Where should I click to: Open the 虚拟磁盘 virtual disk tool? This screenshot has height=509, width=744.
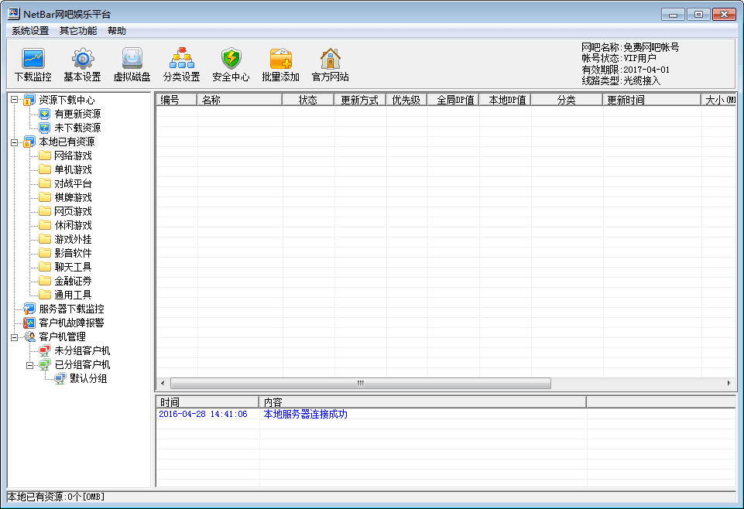click(x=132, y=65)
